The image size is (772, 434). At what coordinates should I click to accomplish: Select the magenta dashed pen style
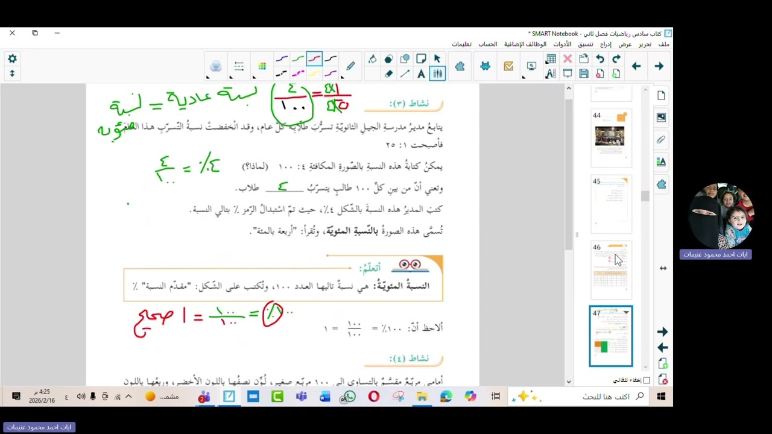pos(298,74)
